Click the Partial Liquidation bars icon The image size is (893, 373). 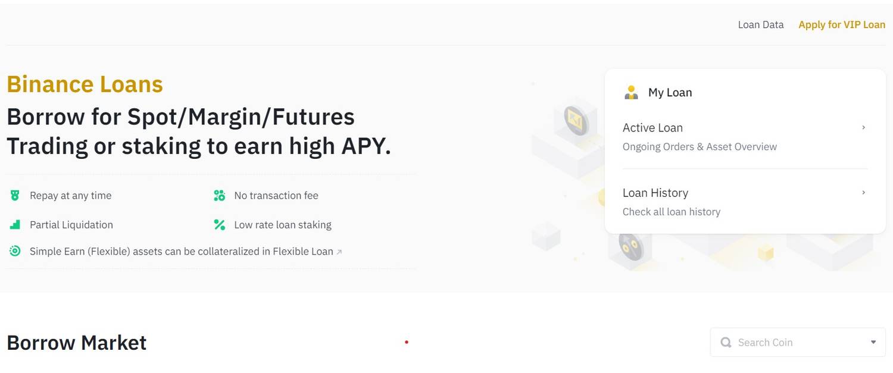(x=15, y=225)
